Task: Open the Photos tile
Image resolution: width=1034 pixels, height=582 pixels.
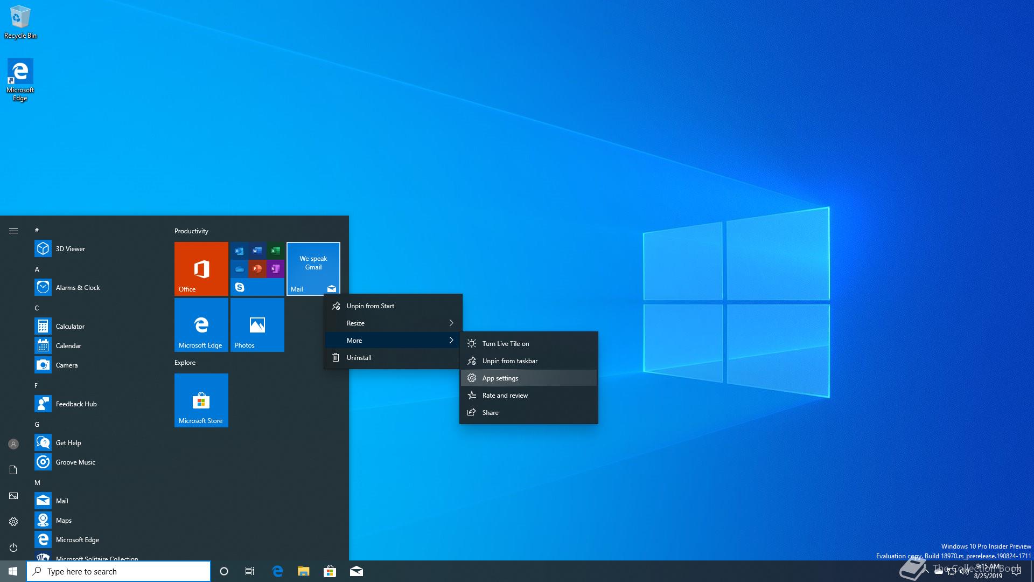Action: pos(257,325)
